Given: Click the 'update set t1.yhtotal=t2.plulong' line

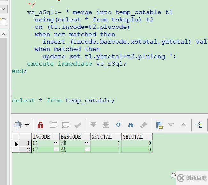Looking at the screenshot, I should pos(104,57).
